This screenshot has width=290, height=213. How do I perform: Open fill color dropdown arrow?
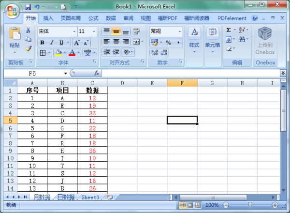pos(65,53)
